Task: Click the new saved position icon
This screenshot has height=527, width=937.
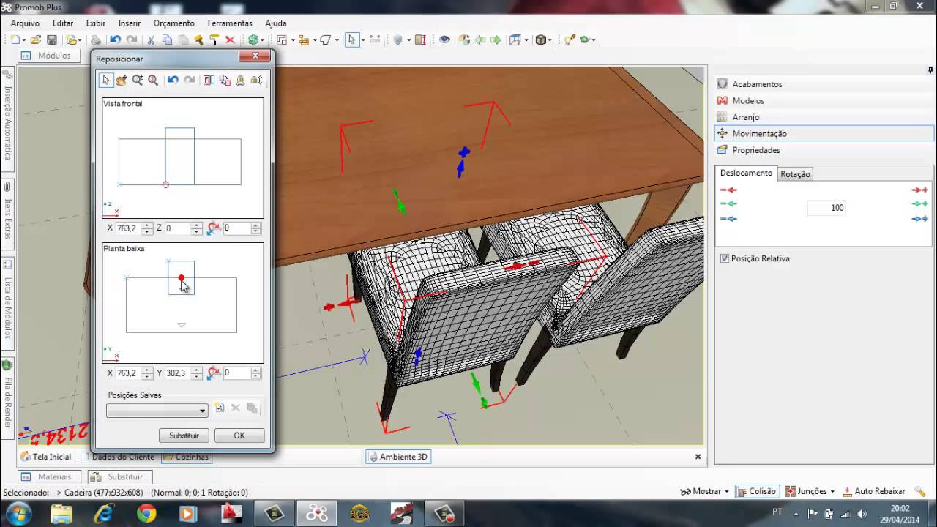Action: pyautogui.click(x=220, y=408)
